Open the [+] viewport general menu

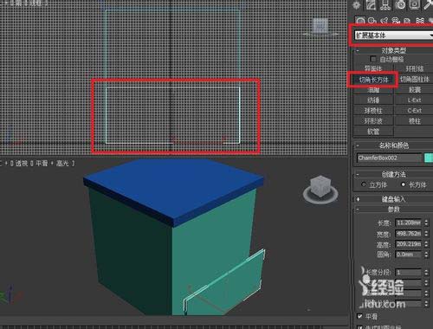[x=6, y=164]
